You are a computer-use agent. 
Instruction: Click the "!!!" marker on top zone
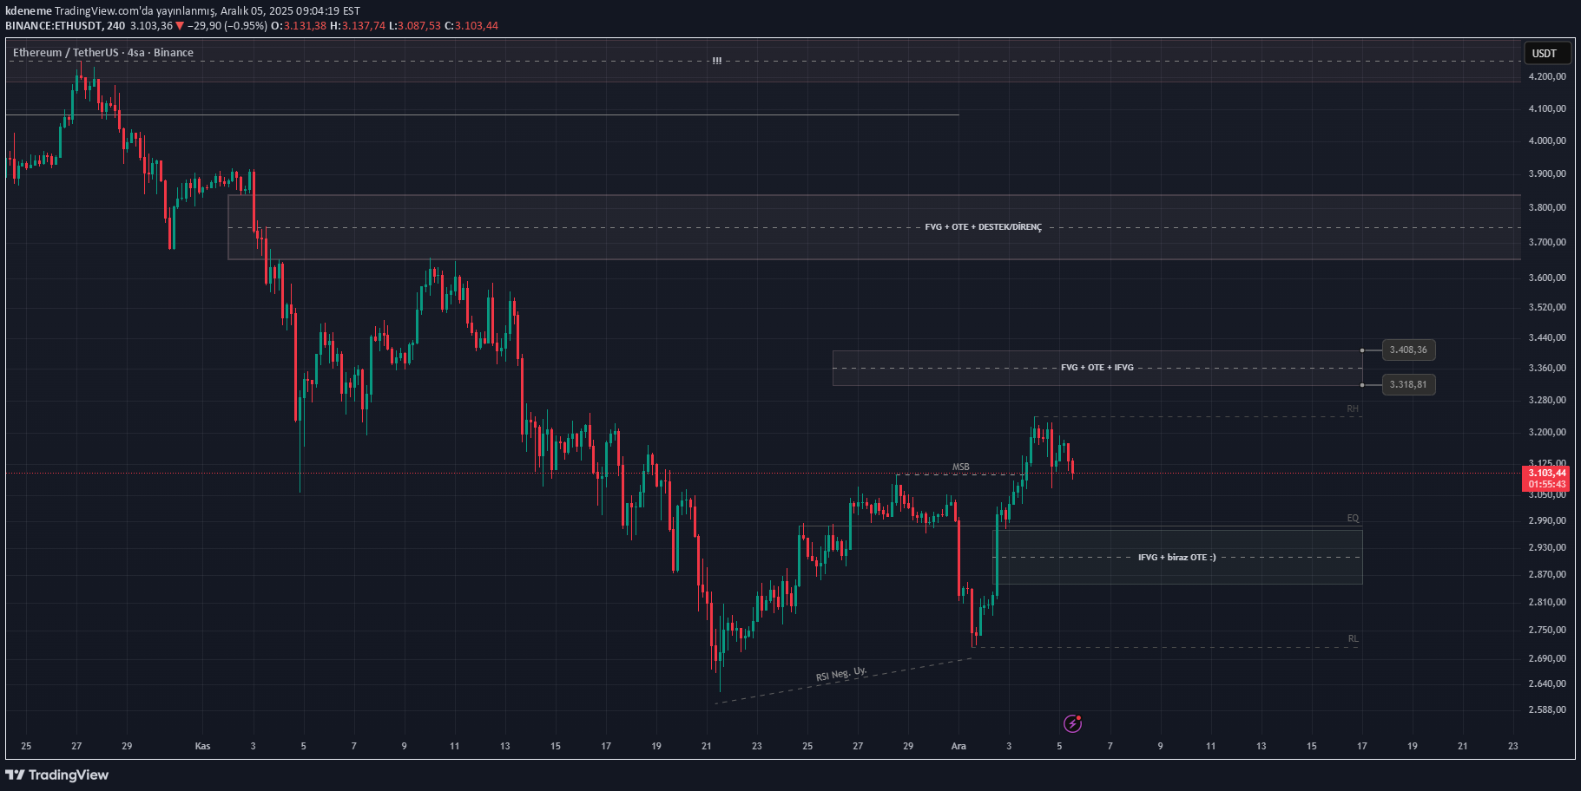click(x=716, y=61)
